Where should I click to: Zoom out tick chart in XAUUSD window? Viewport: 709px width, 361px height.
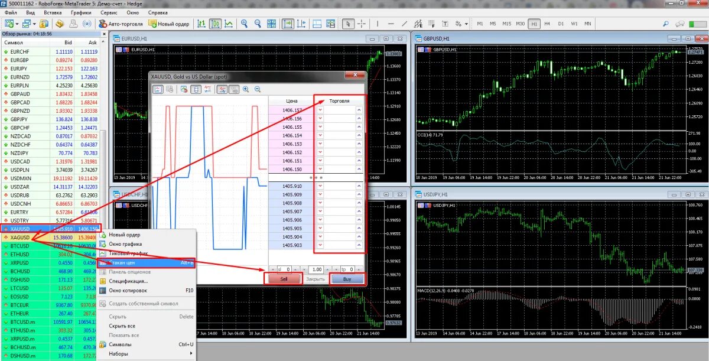(257, 89)
